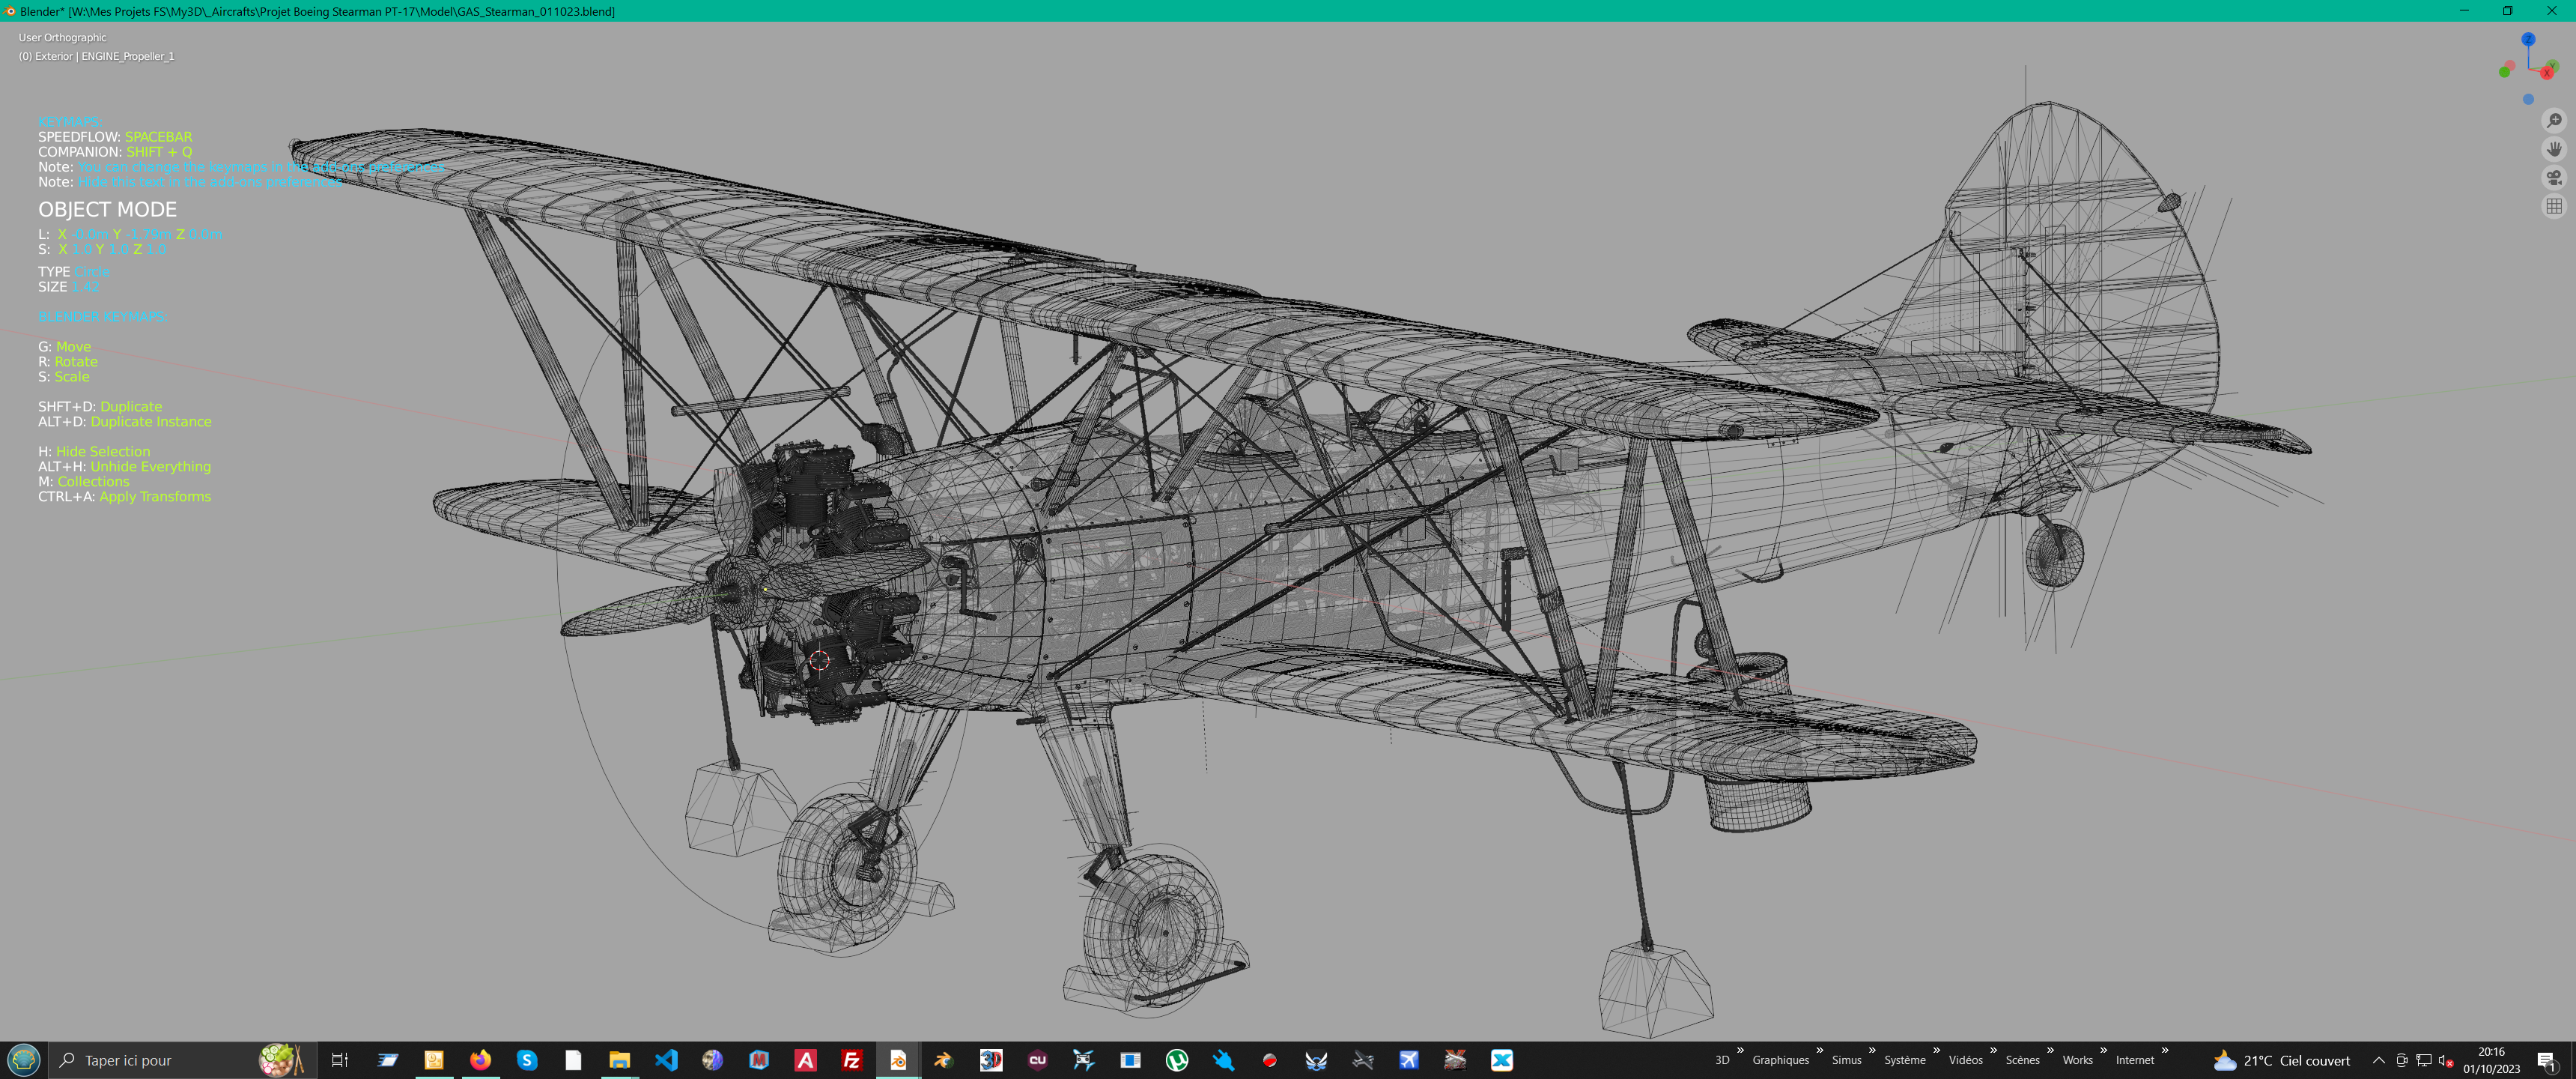2576x1079 pixels.
Task: Click the green Y axis label on the gizmo
Action: click(x=2553, y=65)
